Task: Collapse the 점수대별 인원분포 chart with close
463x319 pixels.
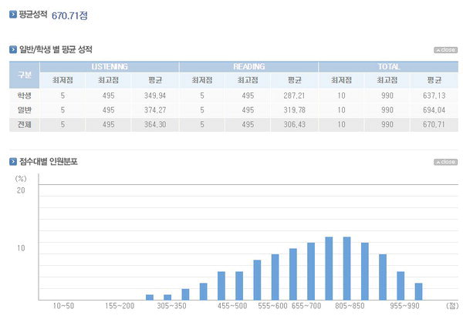Action: 445,162
